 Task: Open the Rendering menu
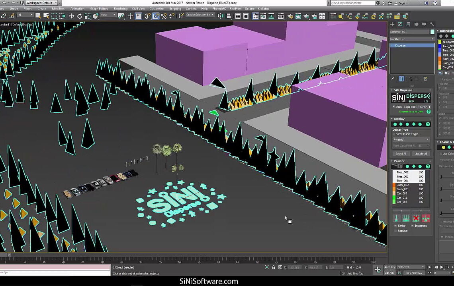pos(121,8)
